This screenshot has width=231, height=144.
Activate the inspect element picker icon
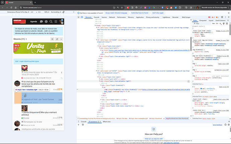[x=79, y=17]
